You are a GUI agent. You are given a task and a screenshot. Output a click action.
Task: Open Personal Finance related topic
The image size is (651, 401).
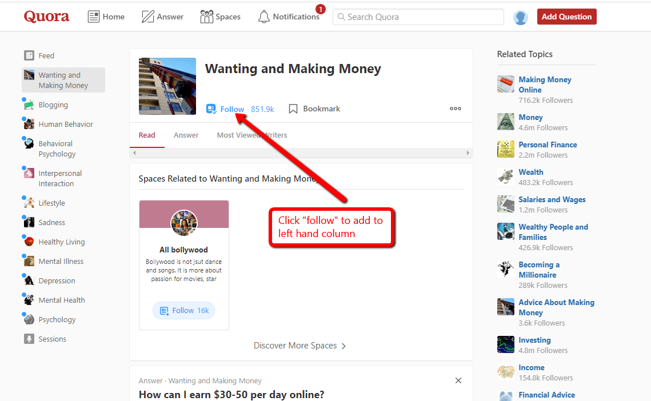[x=548, y=145]
